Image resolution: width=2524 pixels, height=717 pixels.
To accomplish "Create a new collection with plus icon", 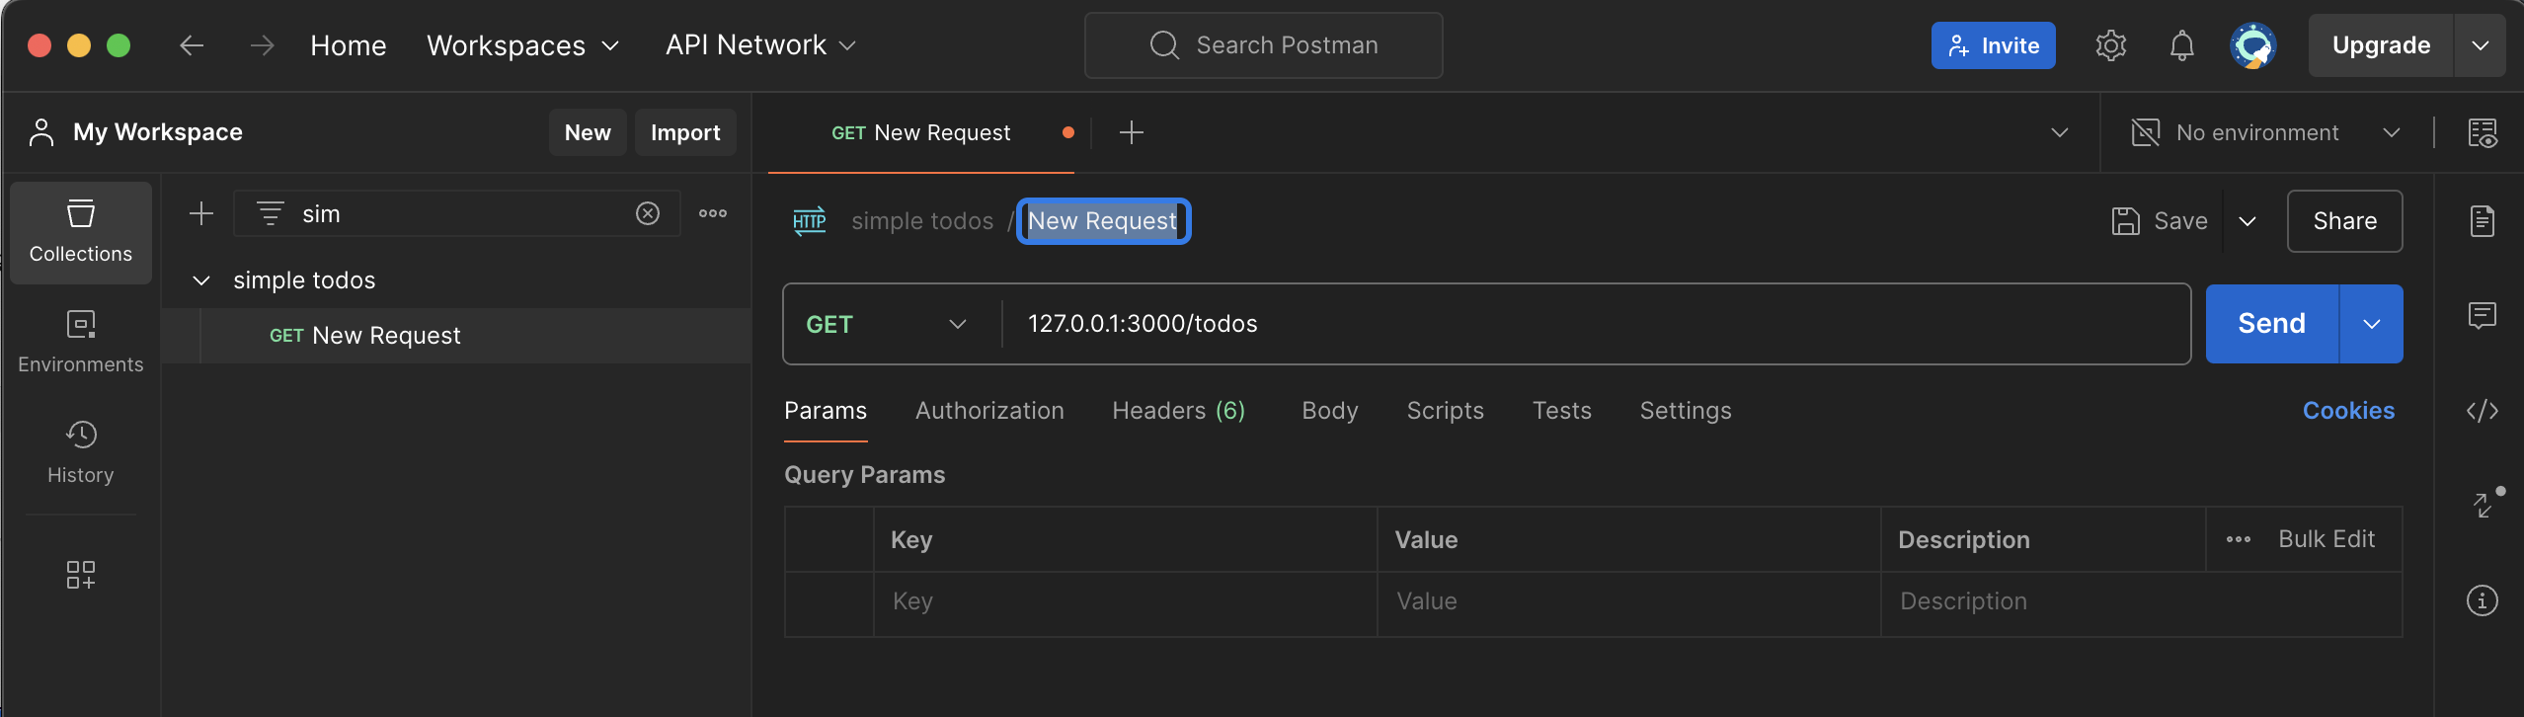I will [x=201, y=213].
